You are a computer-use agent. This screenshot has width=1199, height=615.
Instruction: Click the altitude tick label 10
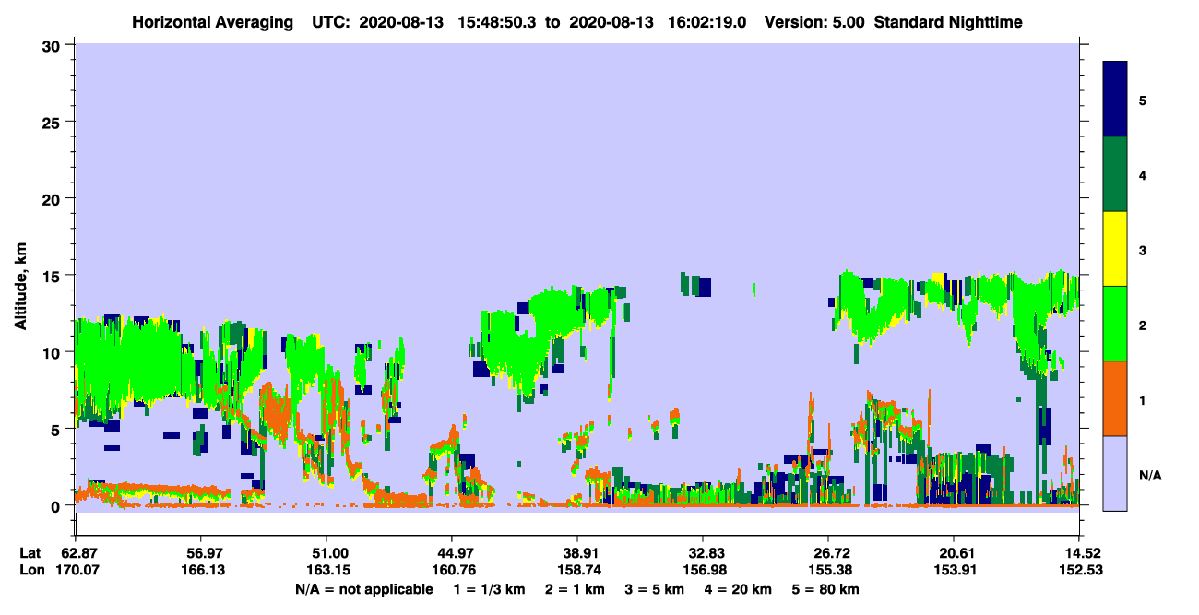coord(53,352)
